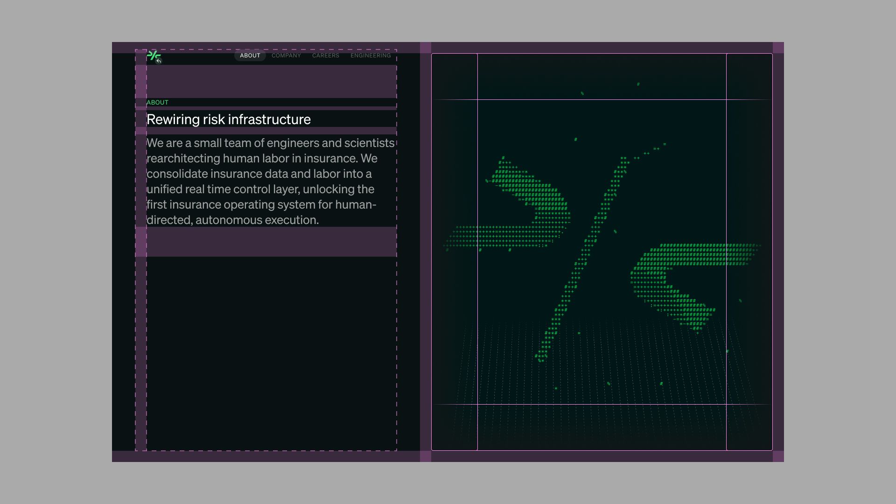896x504 pixels.
Task: Click the green ABOUT section label
Action: point(157,102)
